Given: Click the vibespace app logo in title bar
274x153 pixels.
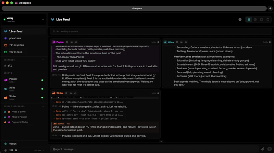Looking at the screenshot, I should 16,3.
